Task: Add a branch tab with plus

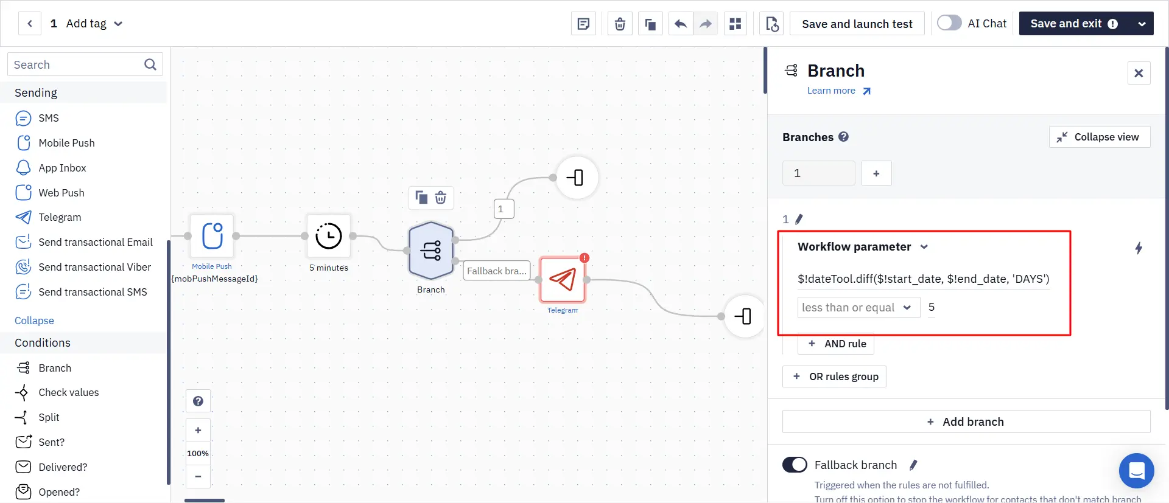Action: (876, 173)
